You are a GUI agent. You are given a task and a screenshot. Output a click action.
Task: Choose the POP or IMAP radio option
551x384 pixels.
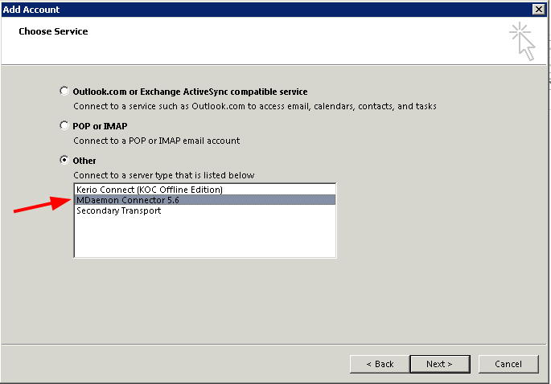coord(64,125)
